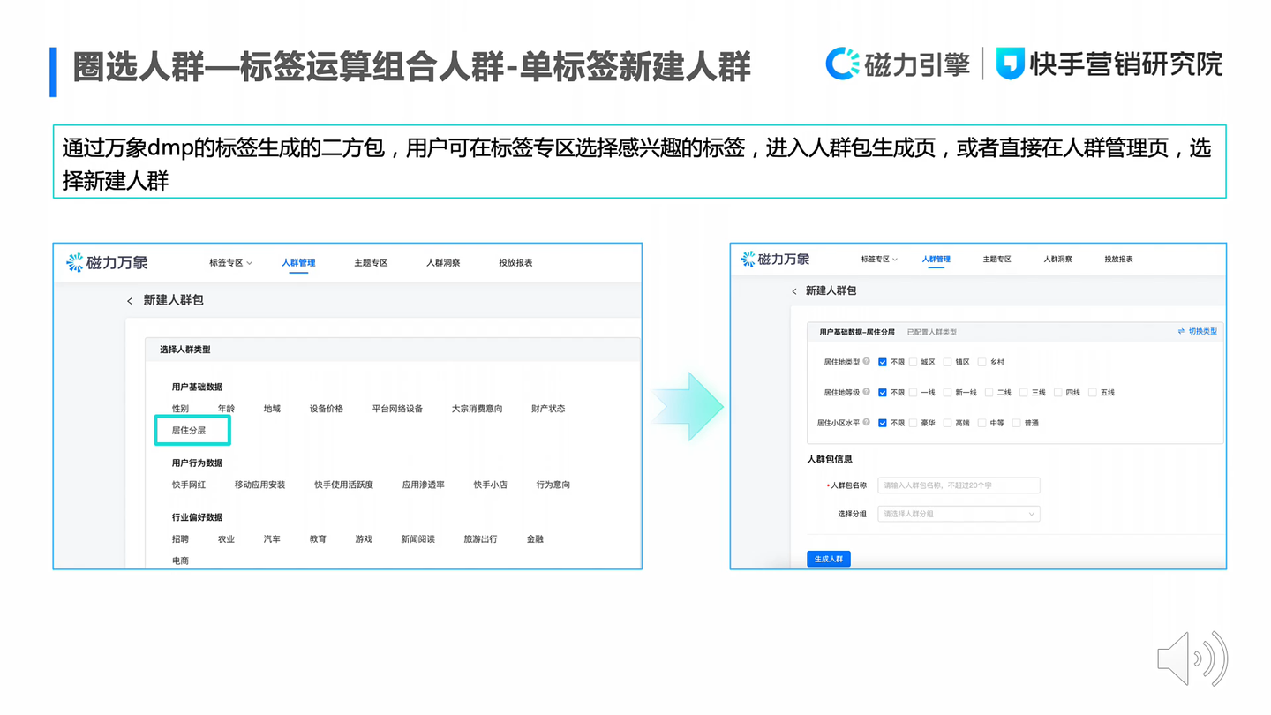Select the 新闻阅读 industry preference

click(x=418, y=539)
